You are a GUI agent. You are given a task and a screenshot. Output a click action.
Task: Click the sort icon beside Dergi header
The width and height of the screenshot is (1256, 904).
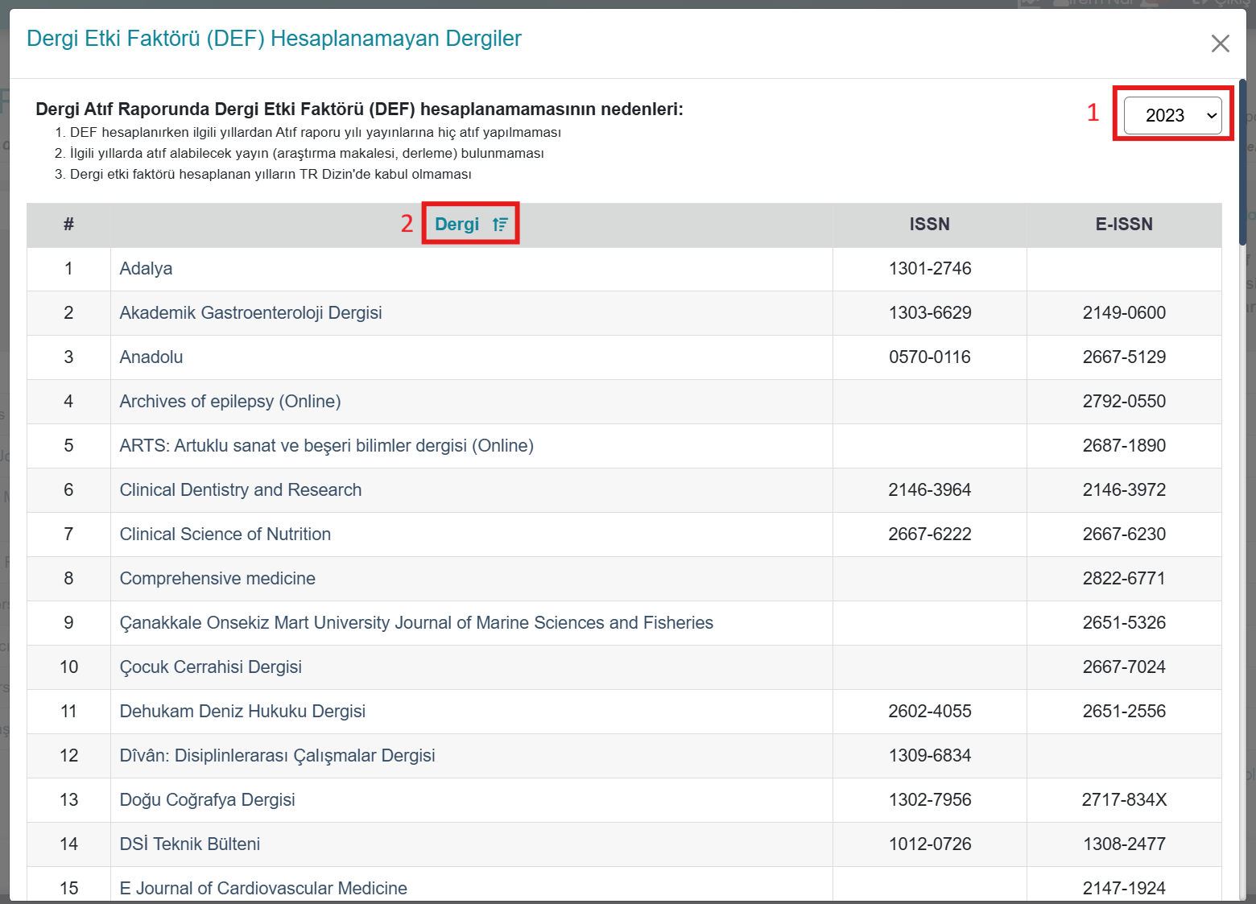(500, 225)
